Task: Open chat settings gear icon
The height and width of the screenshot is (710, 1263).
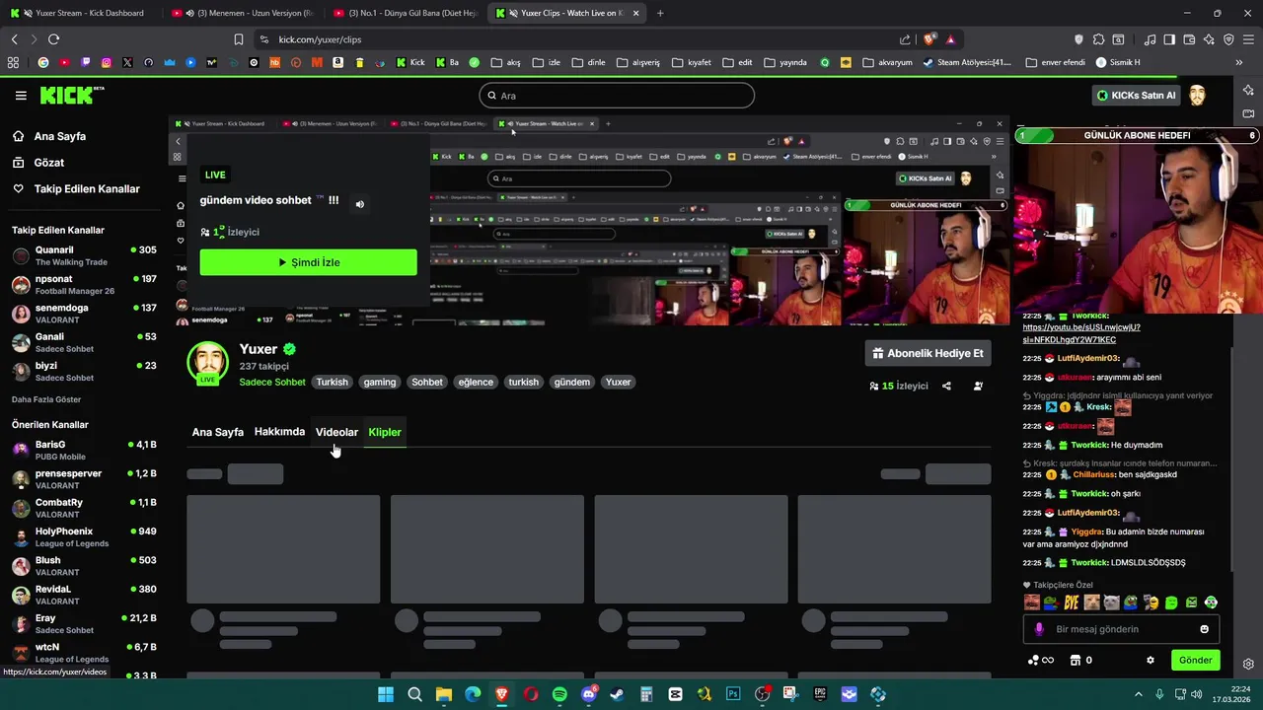Action: pos(1150,660)
